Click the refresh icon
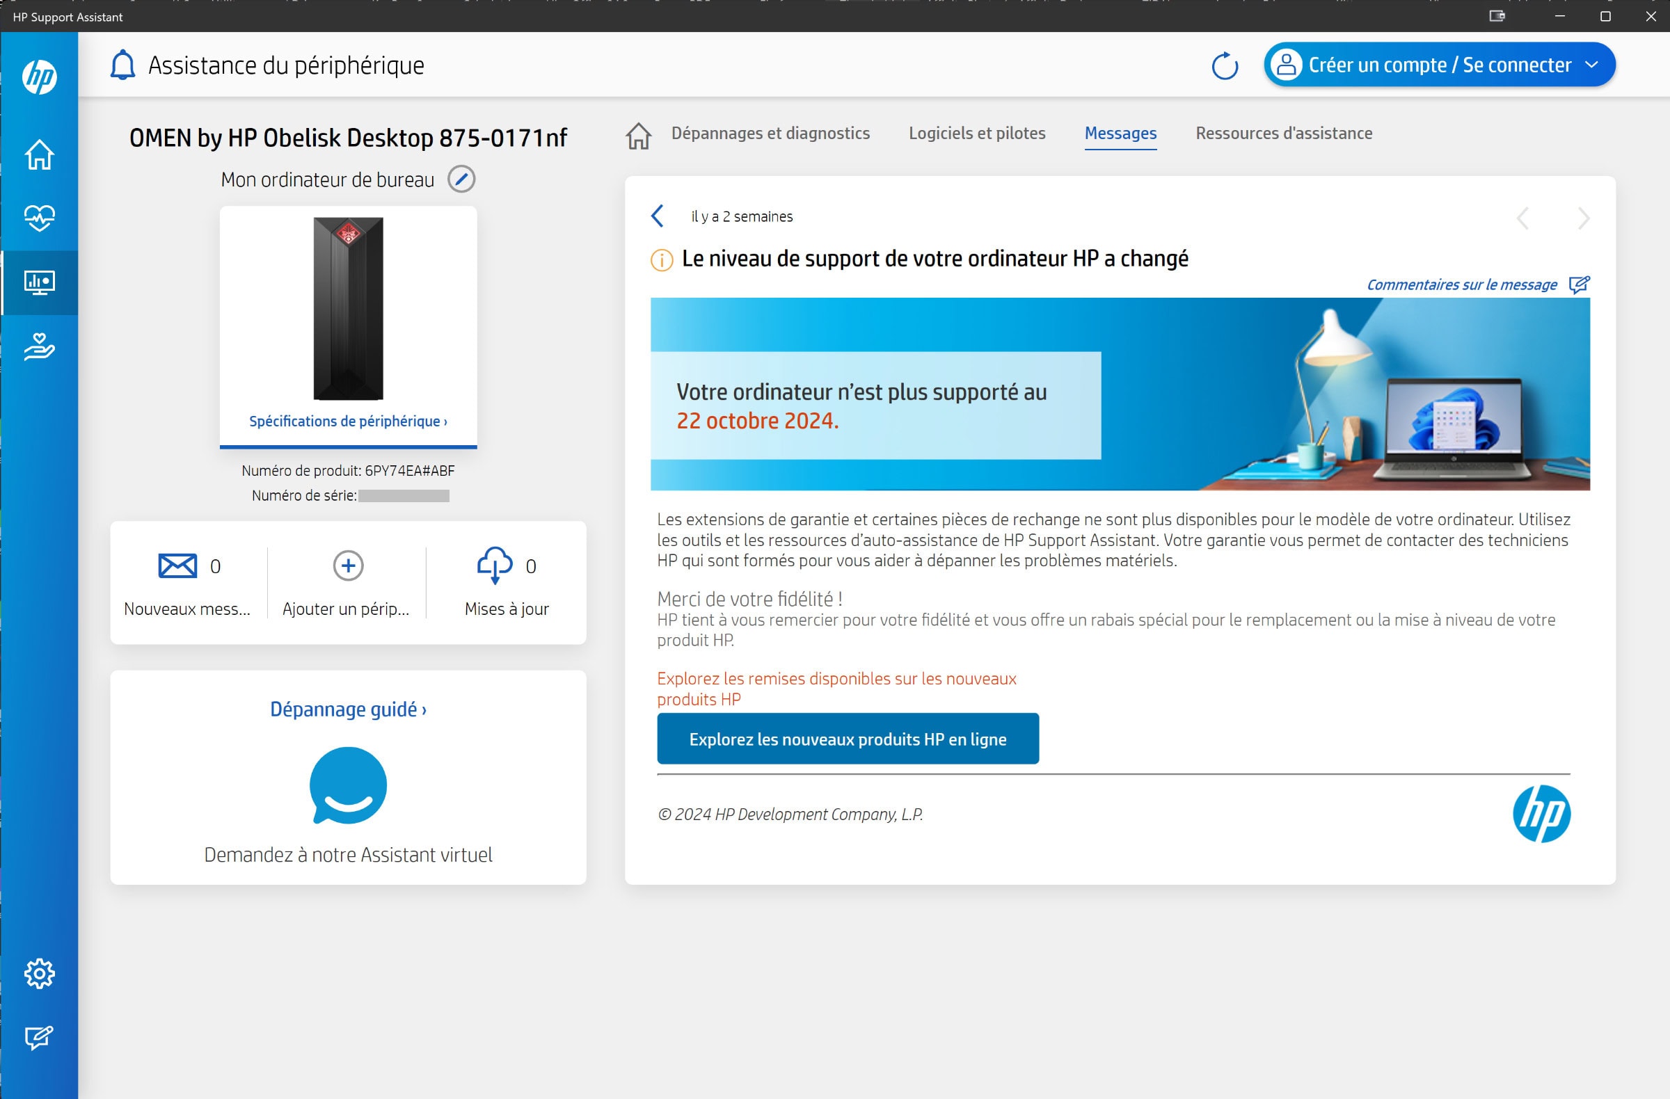The image size is (1670, 1099). pos(1225,65)
